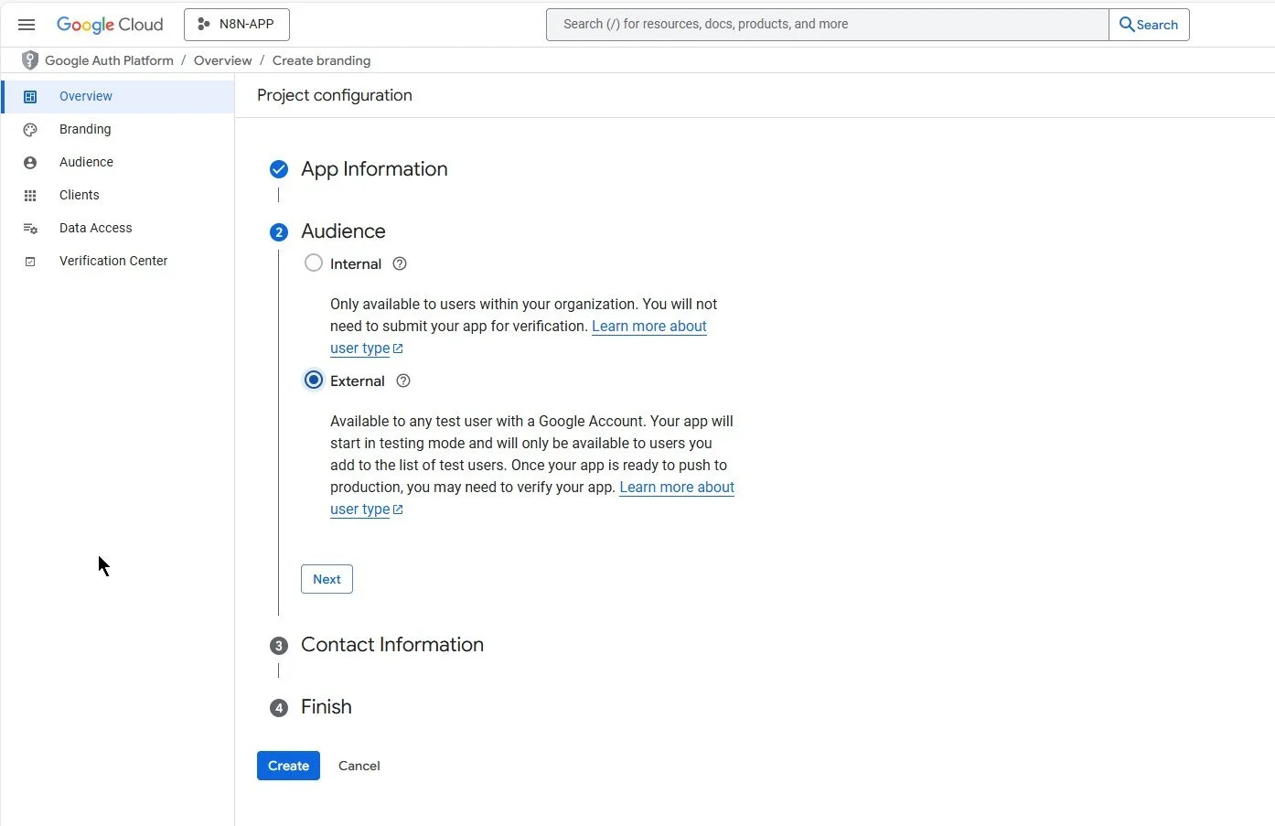
Task: Open the help tooltip next to External
Action: pyautogui.click(x=402, y=381)
